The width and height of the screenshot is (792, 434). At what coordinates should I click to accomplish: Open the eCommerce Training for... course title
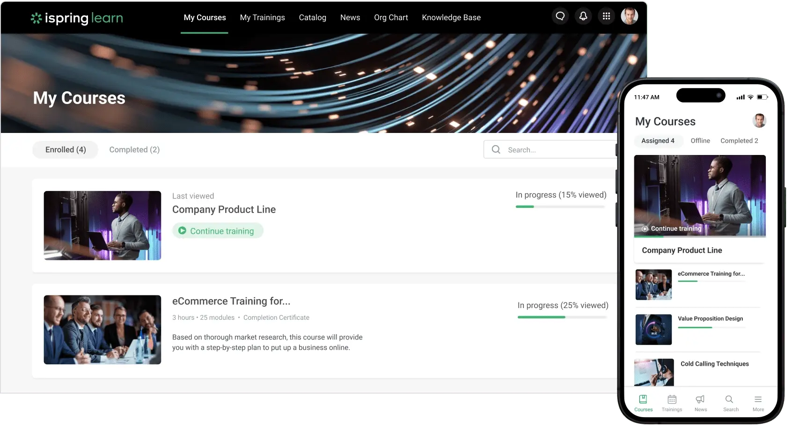(231, 301)
